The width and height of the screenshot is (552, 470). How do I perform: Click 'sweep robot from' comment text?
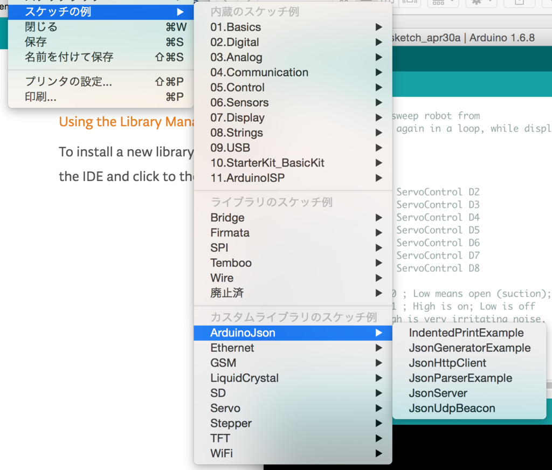(436, 116)
